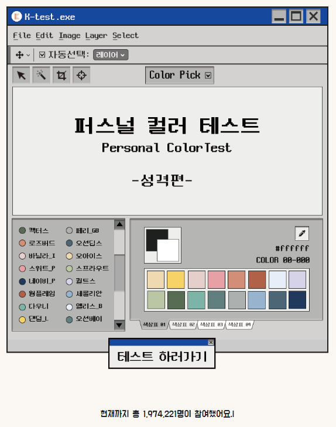
Task: Select the crosshair target tool
Action: (81, 75)
